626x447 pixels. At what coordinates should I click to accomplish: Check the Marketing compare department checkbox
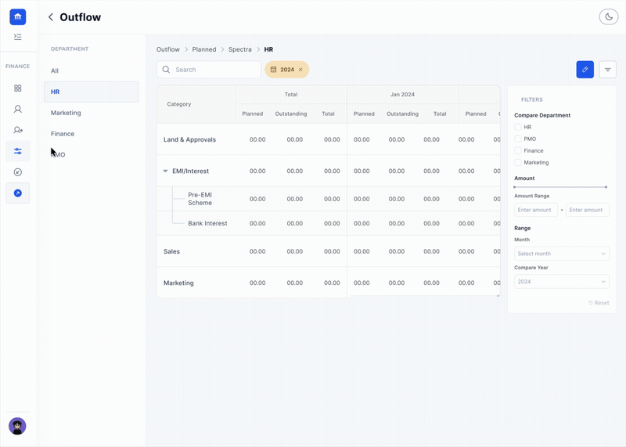click(x=518, y=163)
